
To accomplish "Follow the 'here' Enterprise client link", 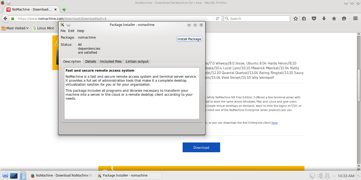I will click(x=274, y=123).
